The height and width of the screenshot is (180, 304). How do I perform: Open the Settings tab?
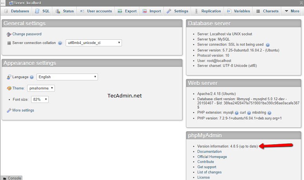coord(178,11)
